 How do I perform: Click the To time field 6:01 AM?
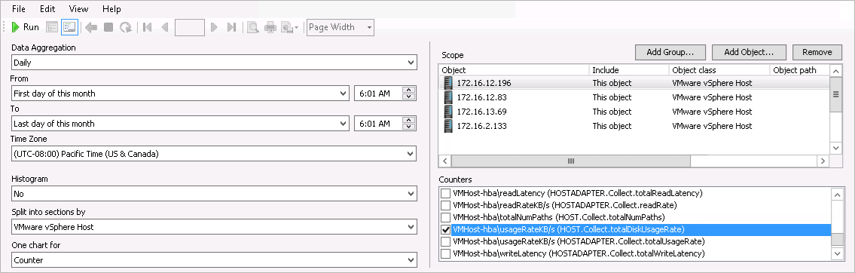pos(378,124)
